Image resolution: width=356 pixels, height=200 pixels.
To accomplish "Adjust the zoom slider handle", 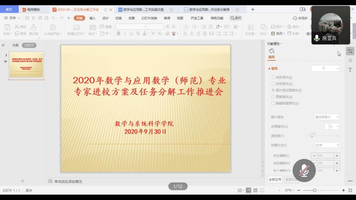I will 314,190.
